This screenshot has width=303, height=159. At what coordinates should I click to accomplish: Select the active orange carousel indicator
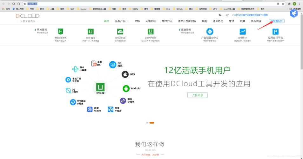click(152, 123)
